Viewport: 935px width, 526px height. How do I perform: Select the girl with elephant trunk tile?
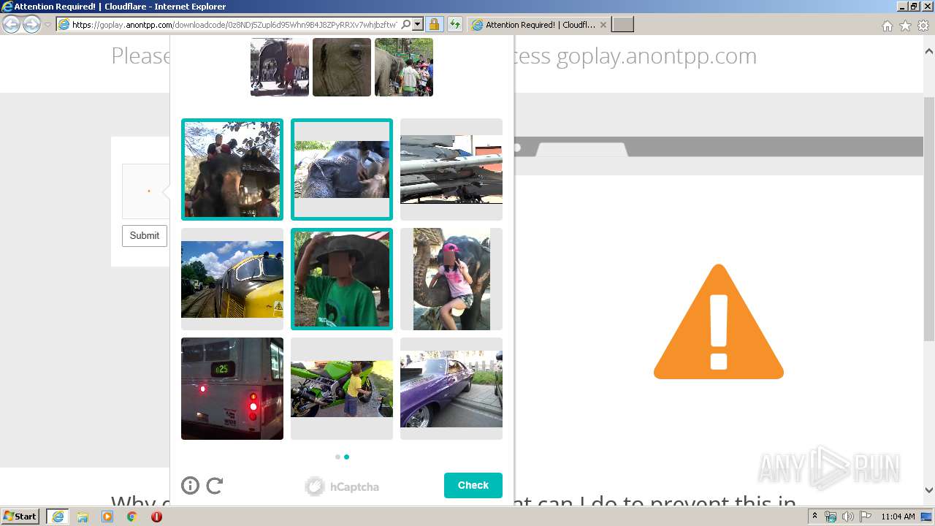451,279
